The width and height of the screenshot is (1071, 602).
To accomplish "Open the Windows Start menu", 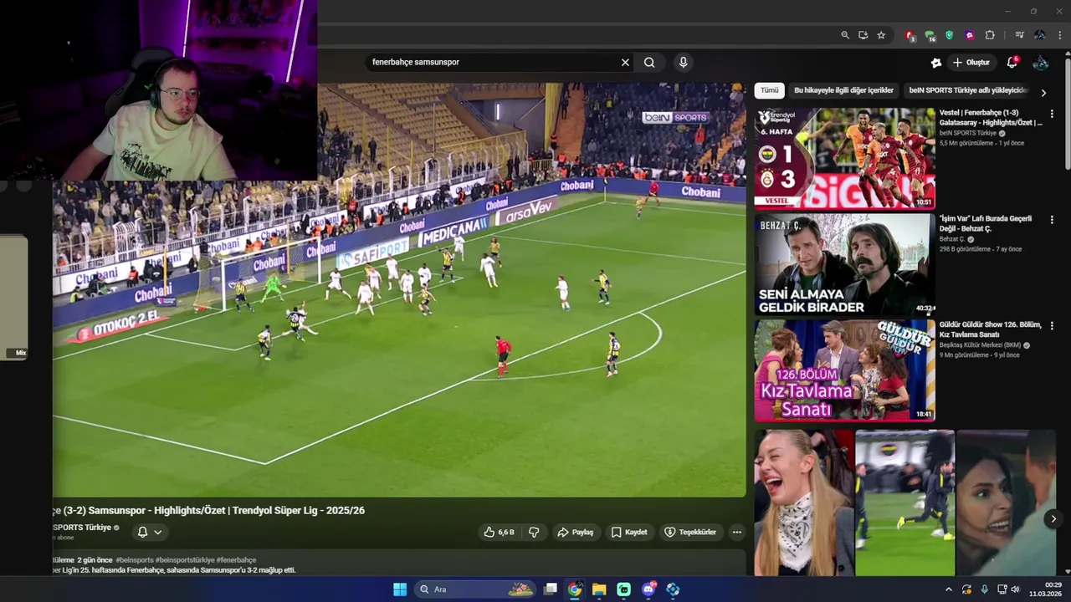I will coord(400,589).
